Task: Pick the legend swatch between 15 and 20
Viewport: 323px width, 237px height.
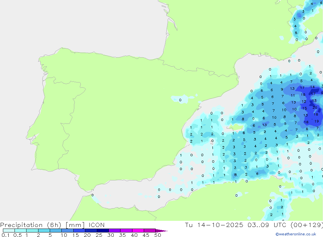Action: click(79, 231)
